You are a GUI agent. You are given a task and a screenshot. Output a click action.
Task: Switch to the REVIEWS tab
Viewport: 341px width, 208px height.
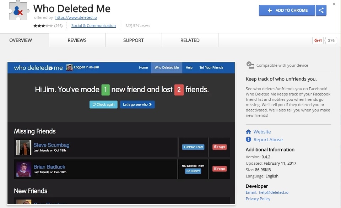(77, 40)
